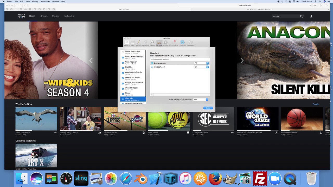
Task: Open Photos app in the Dock
Action: (111, 179)
